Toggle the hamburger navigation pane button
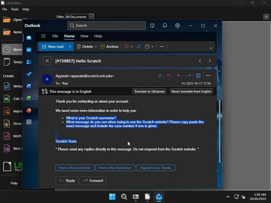The width and height of the screenshot is (271, 203). coord(43,36)
